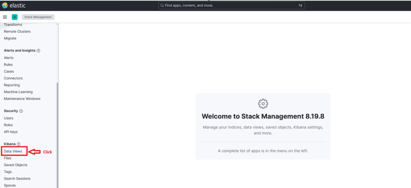This screenshot has height=188, width=411.
Task: Click the Stack Management breadcrumb
Action: [38, 17]
